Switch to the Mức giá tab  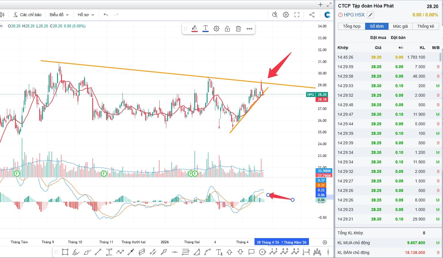coord(400,26)
